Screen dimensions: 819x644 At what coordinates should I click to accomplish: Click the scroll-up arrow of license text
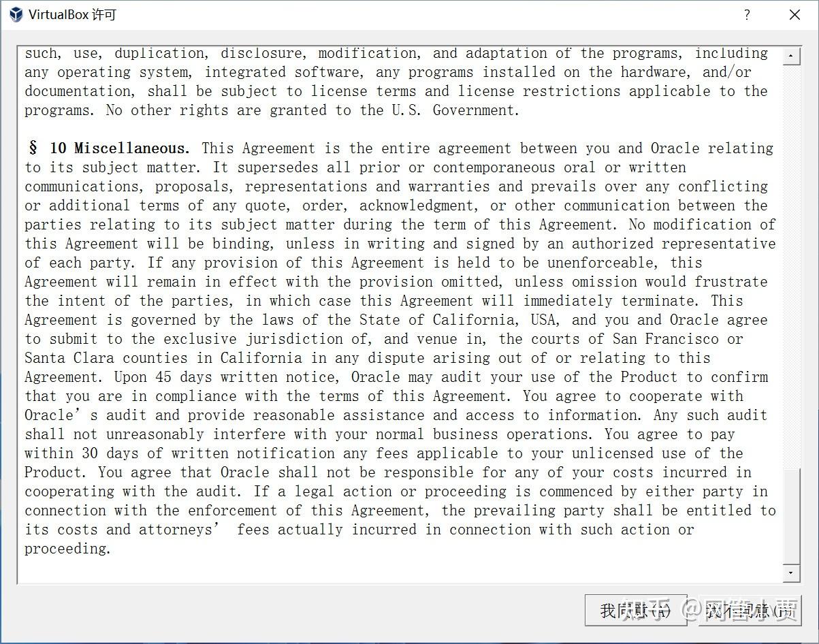tap(791, 57)
